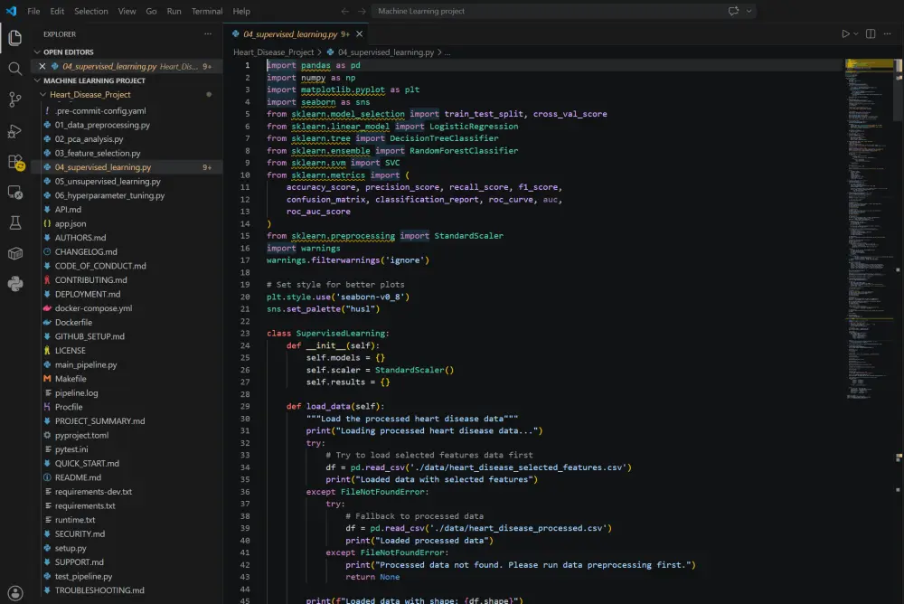904x604 pixels.
Task: Open the Run menu
Action: [x=174, y=11]
